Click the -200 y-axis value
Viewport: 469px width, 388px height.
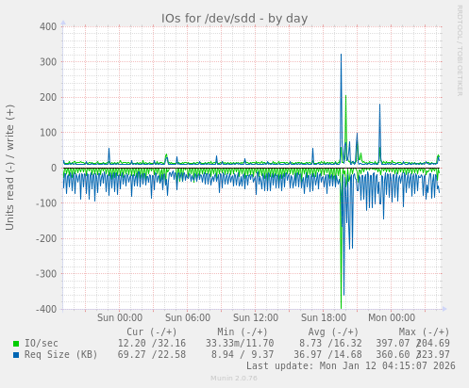pyautogui.click(x=46, y=238)
